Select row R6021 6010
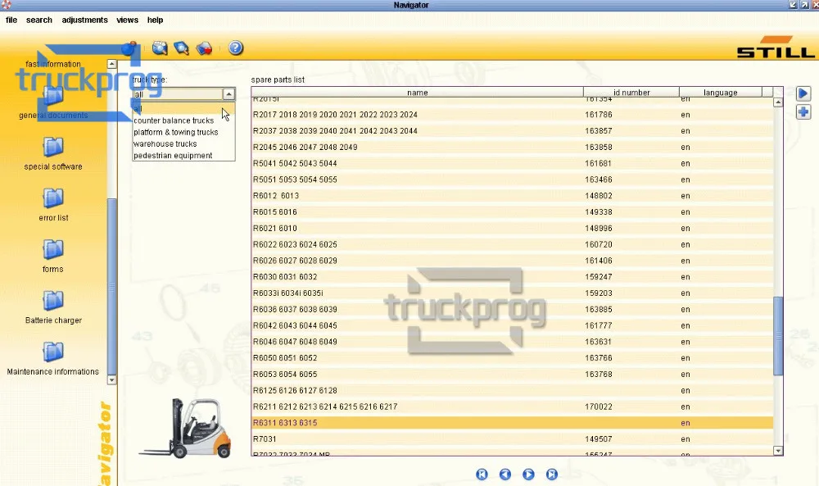Screen dimensions: 819x486 (x=513, y=228)
